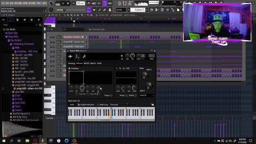Toggle loop recording icon in toolbar
Screen dimensions: 256x144
tap(110, 3)
